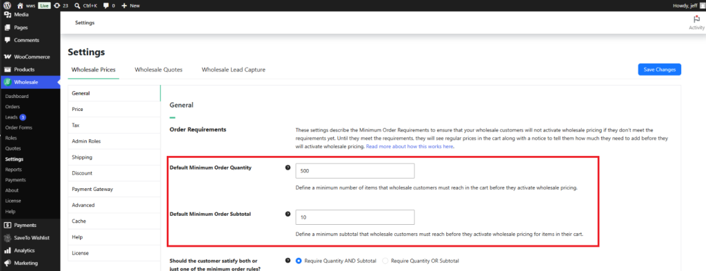Screen dimensions: 706x271
Task: Open the Discount settings section
Action: pos(114,173)
